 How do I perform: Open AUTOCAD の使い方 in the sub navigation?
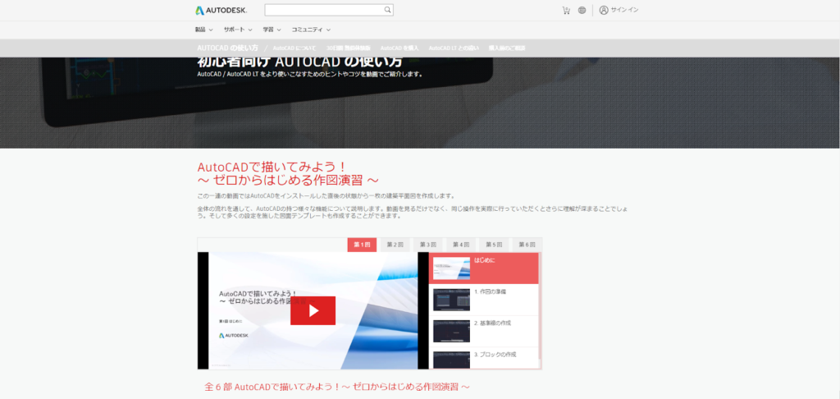click(x=228, y=48)
